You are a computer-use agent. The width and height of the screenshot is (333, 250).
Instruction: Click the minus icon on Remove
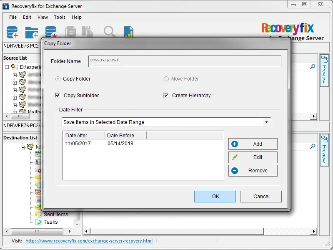[x=235, y=171]
